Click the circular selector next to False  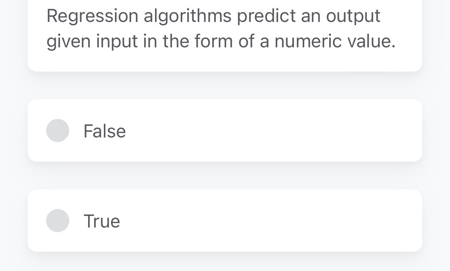58,130
